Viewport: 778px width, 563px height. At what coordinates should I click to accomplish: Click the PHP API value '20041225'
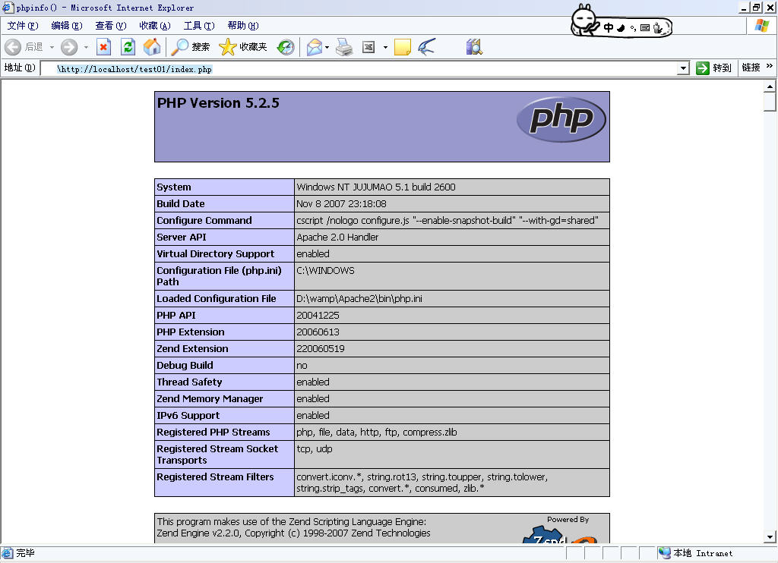click(318, 315)
